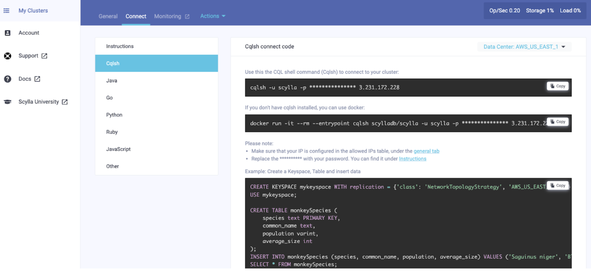Copy the docker run command
This screenshot has width=591, height=279.
[x=558, y=122]
